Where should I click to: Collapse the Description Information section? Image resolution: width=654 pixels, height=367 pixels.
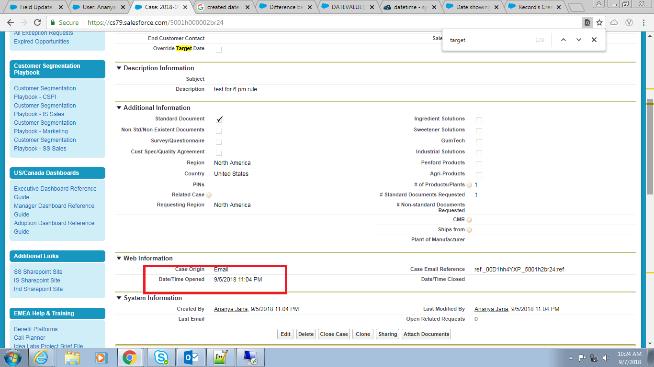(119, 68)
